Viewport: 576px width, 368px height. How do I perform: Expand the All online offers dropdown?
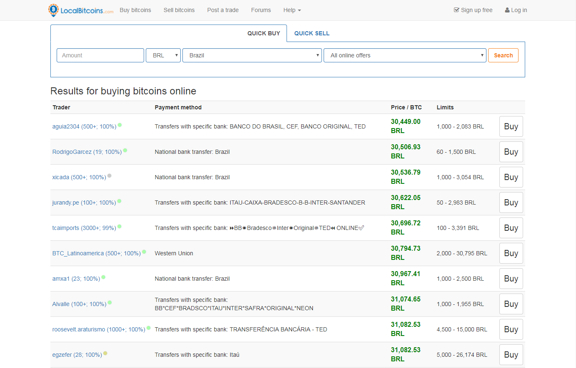pos(405,55)
